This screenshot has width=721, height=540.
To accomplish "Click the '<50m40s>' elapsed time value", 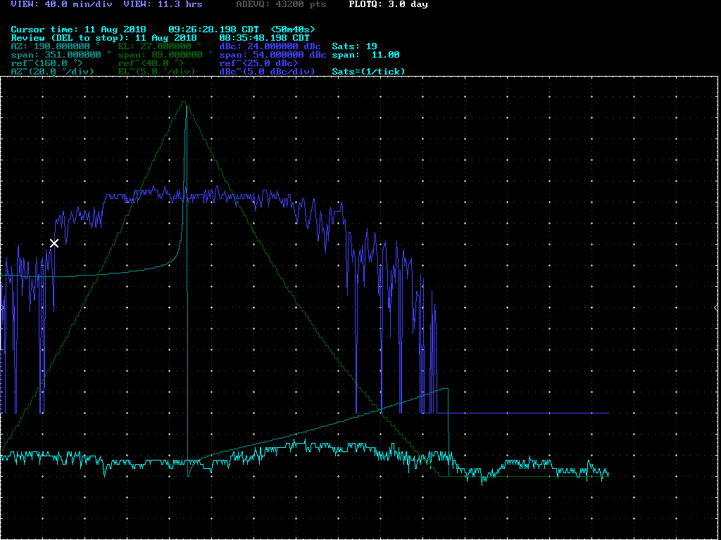I will [293, 30].
